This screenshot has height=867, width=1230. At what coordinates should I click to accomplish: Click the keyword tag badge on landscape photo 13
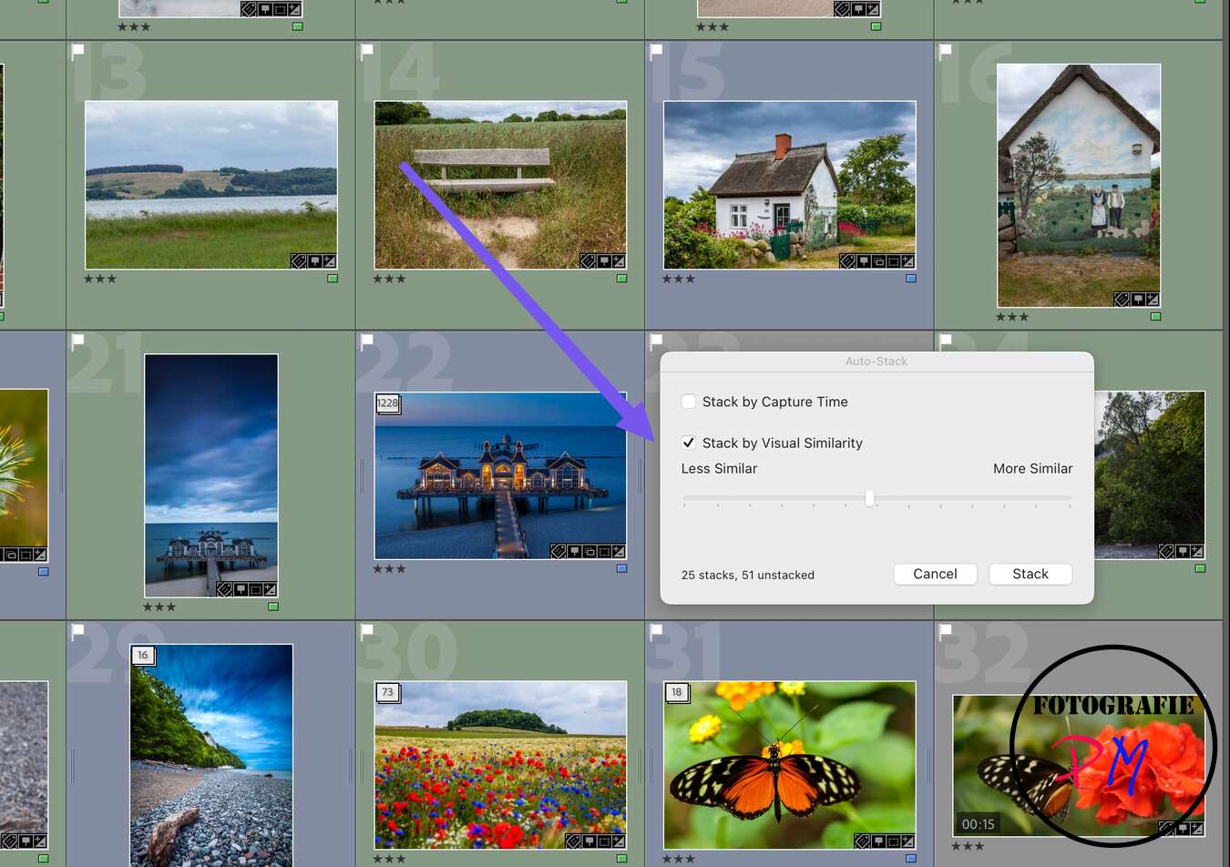(299, 261)
